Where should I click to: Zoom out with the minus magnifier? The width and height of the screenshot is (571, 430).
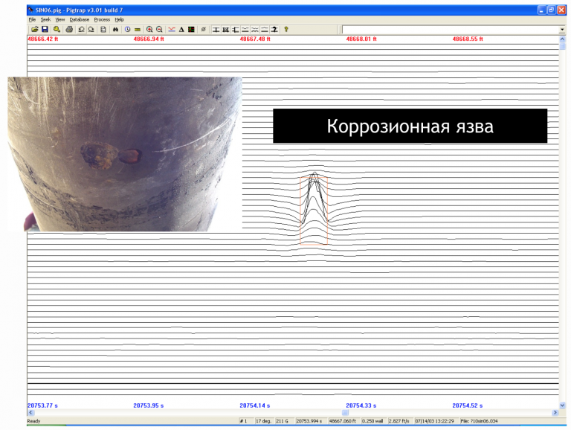159,30
